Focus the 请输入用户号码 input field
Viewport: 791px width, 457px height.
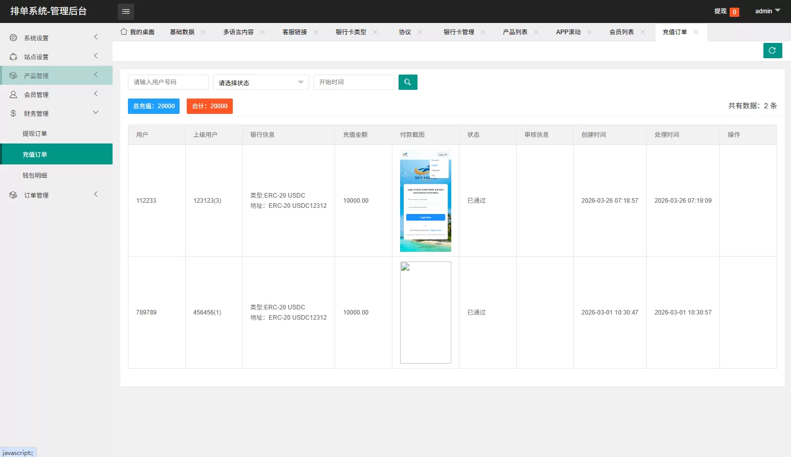(x=168, y=82)
